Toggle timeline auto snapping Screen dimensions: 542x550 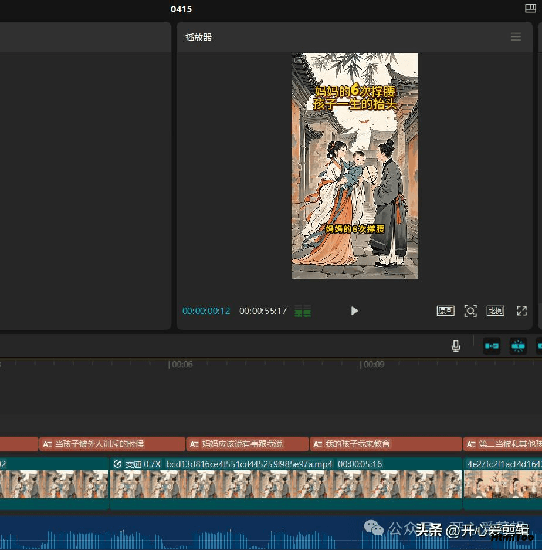(x=518, y=346)
